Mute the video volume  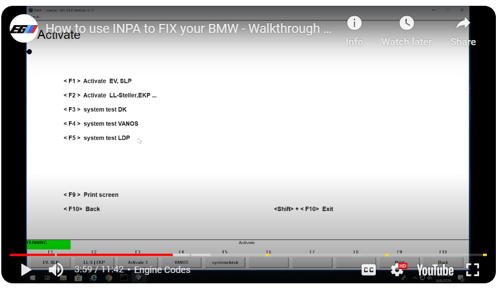[x=56, y=270]
